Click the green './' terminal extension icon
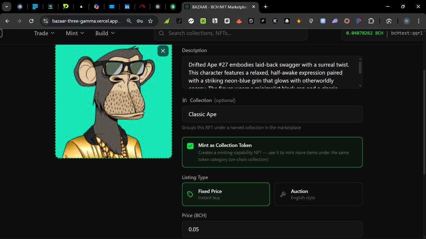 tap(179, 21)
